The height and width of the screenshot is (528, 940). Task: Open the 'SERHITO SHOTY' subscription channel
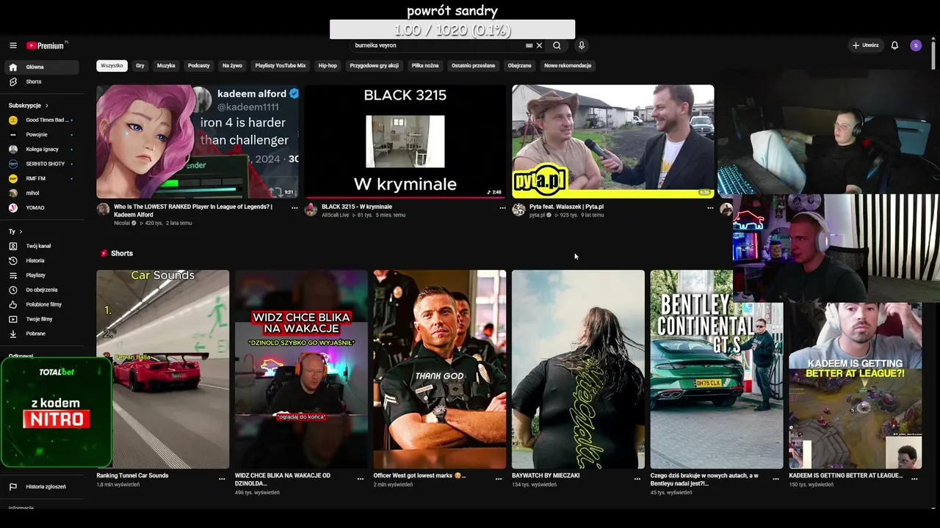coord(42,164)
